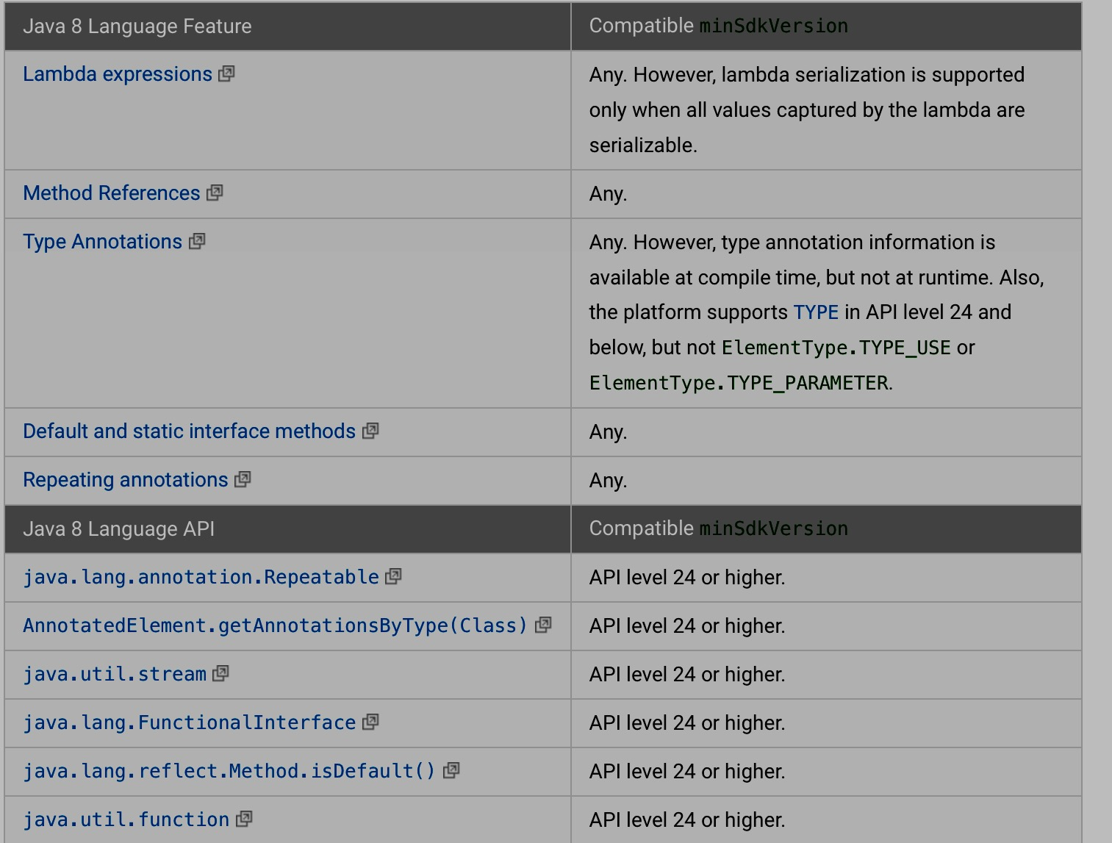This screenshot has height=843, width=1112.
Task: Click external-link icon beside Repeating annotations
Action: 243,479
